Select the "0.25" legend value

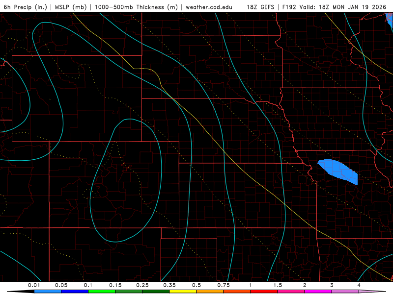click(x=142, y=285)
